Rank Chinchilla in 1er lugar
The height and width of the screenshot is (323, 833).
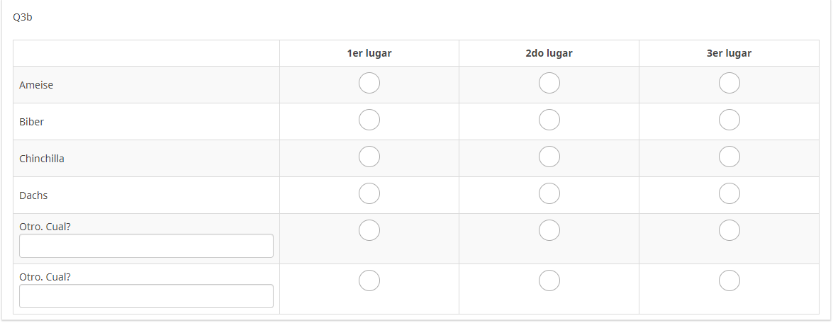(x=369, y=157)
